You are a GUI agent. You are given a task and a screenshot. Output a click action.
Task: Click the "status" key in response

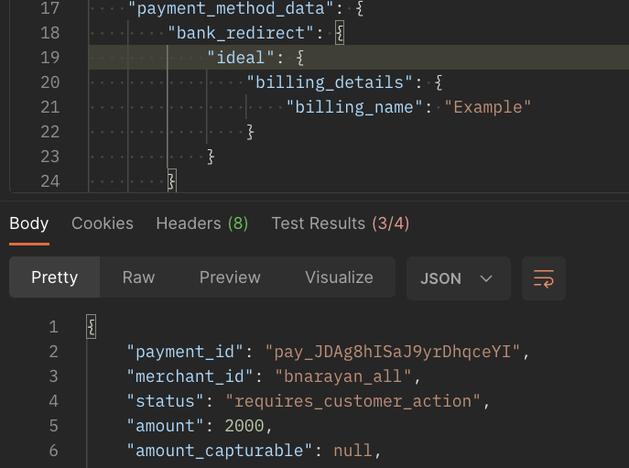166,401
